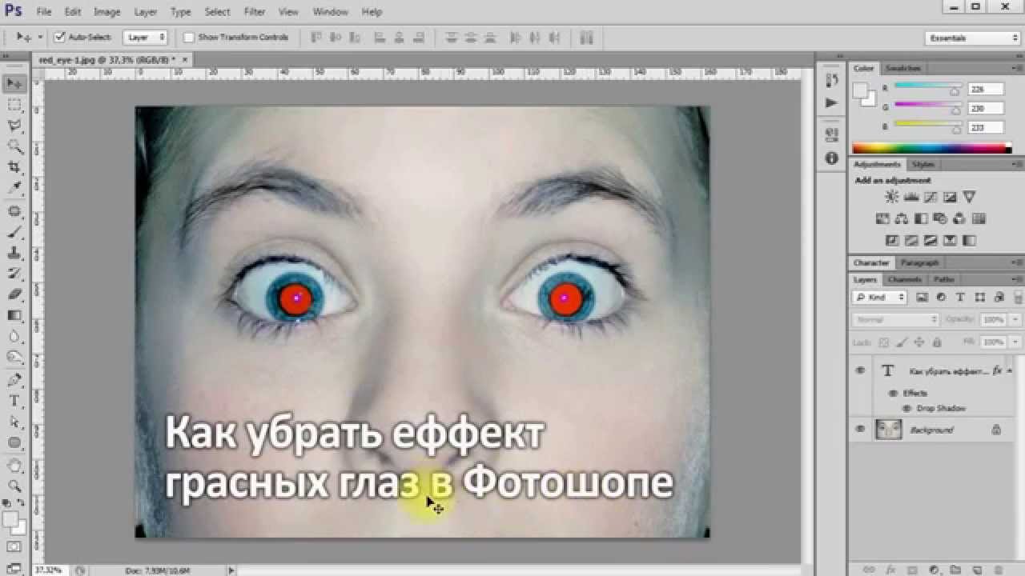1025x576 pixels.
Task: Open the status bar info arrow
Action: [x=231, y=570]
